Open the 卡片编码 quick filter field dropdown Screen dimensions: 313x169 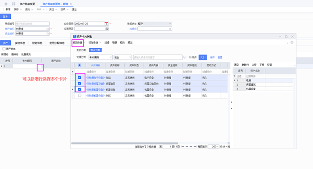click(110, 57)
